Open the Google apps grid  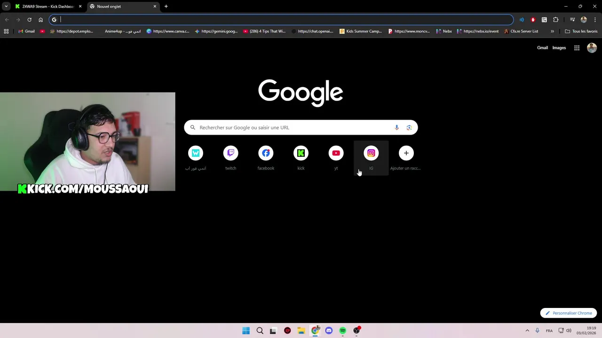[577, 48]
